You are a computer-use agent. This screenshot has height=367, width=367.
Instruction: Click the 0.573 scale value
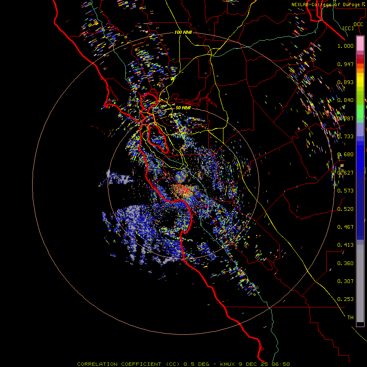345,191
